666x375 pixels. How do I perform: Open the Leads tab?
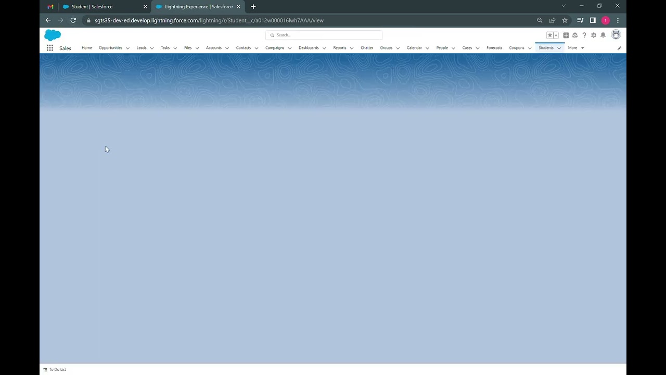[142, 48]
